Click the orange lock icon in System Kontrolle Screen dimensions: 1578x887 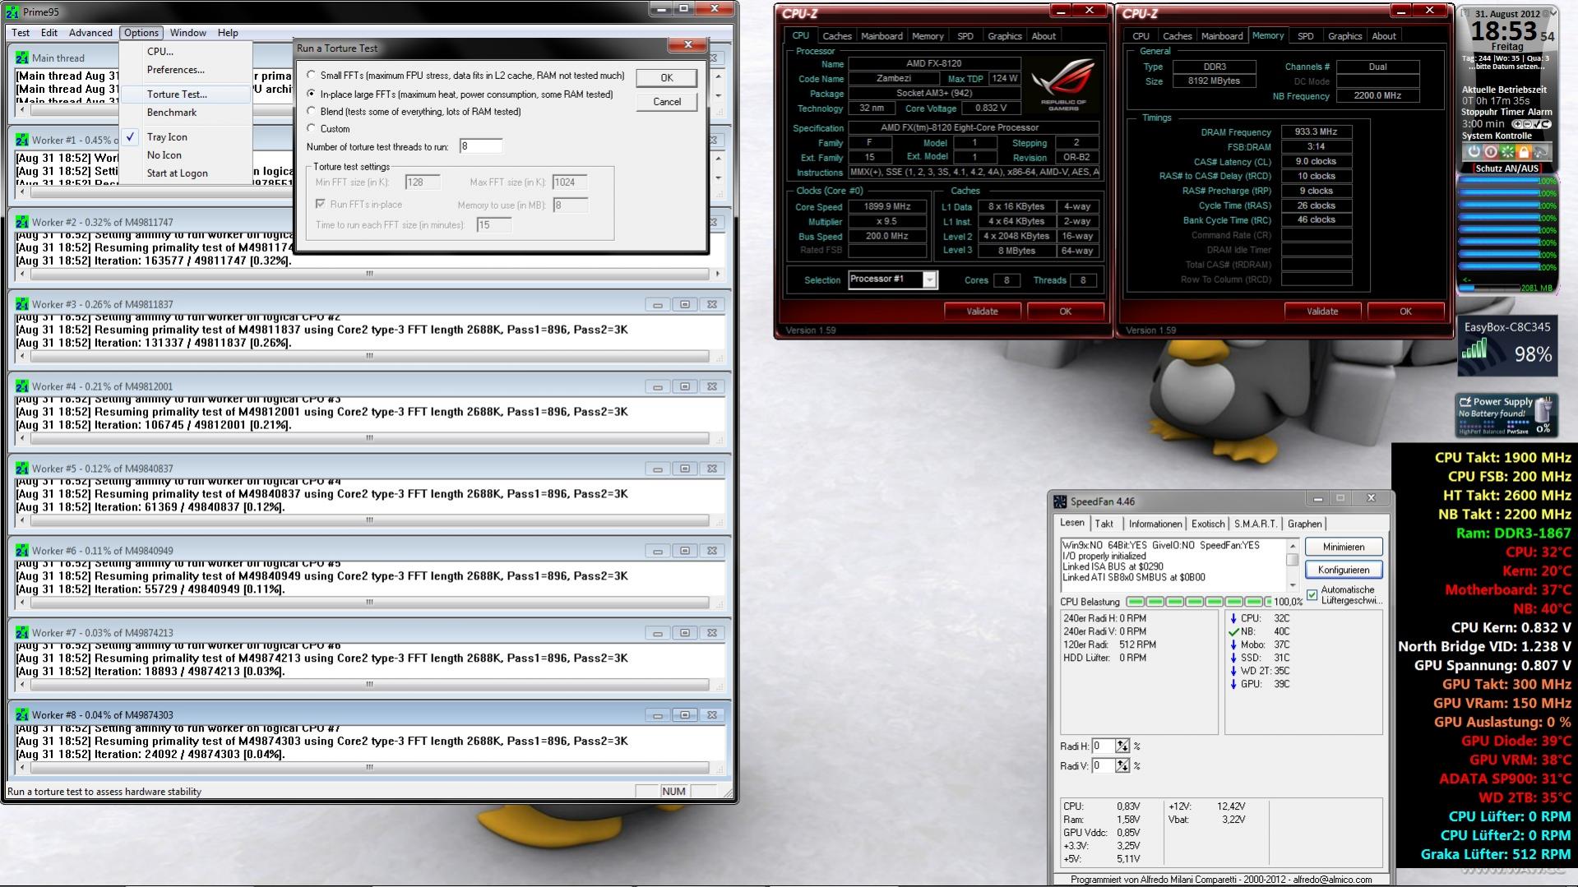coord(1524,152)
